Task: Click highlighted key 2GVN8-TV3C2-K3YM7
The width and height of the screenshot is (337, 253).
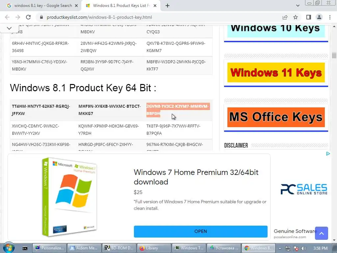Action: 177,110
